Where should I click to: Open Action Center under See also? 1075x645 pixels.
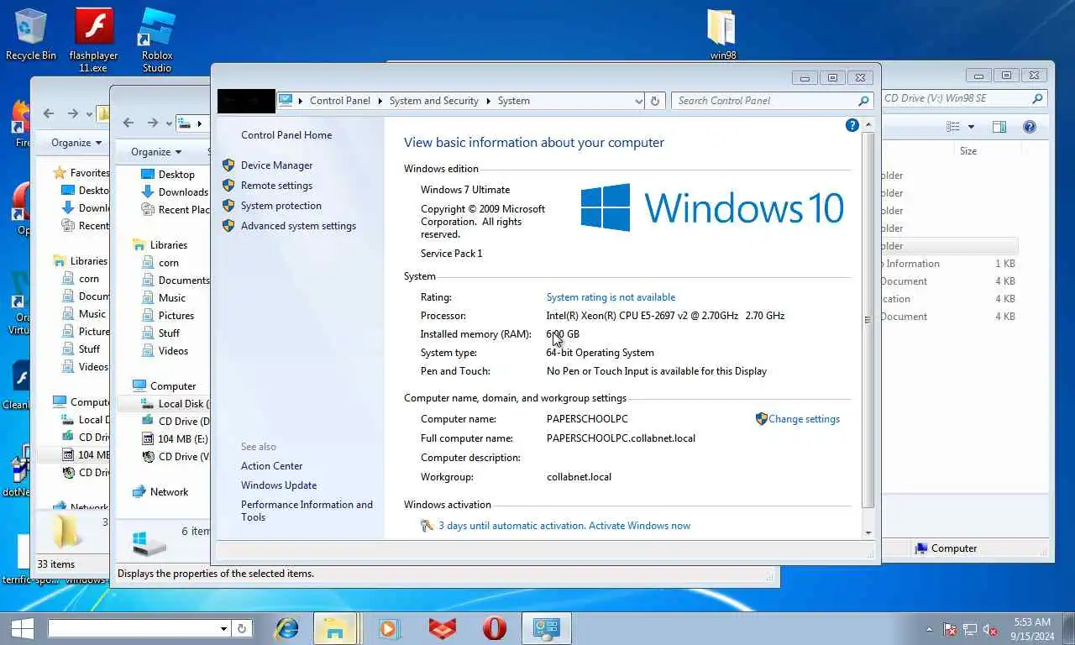pos(271,466)
